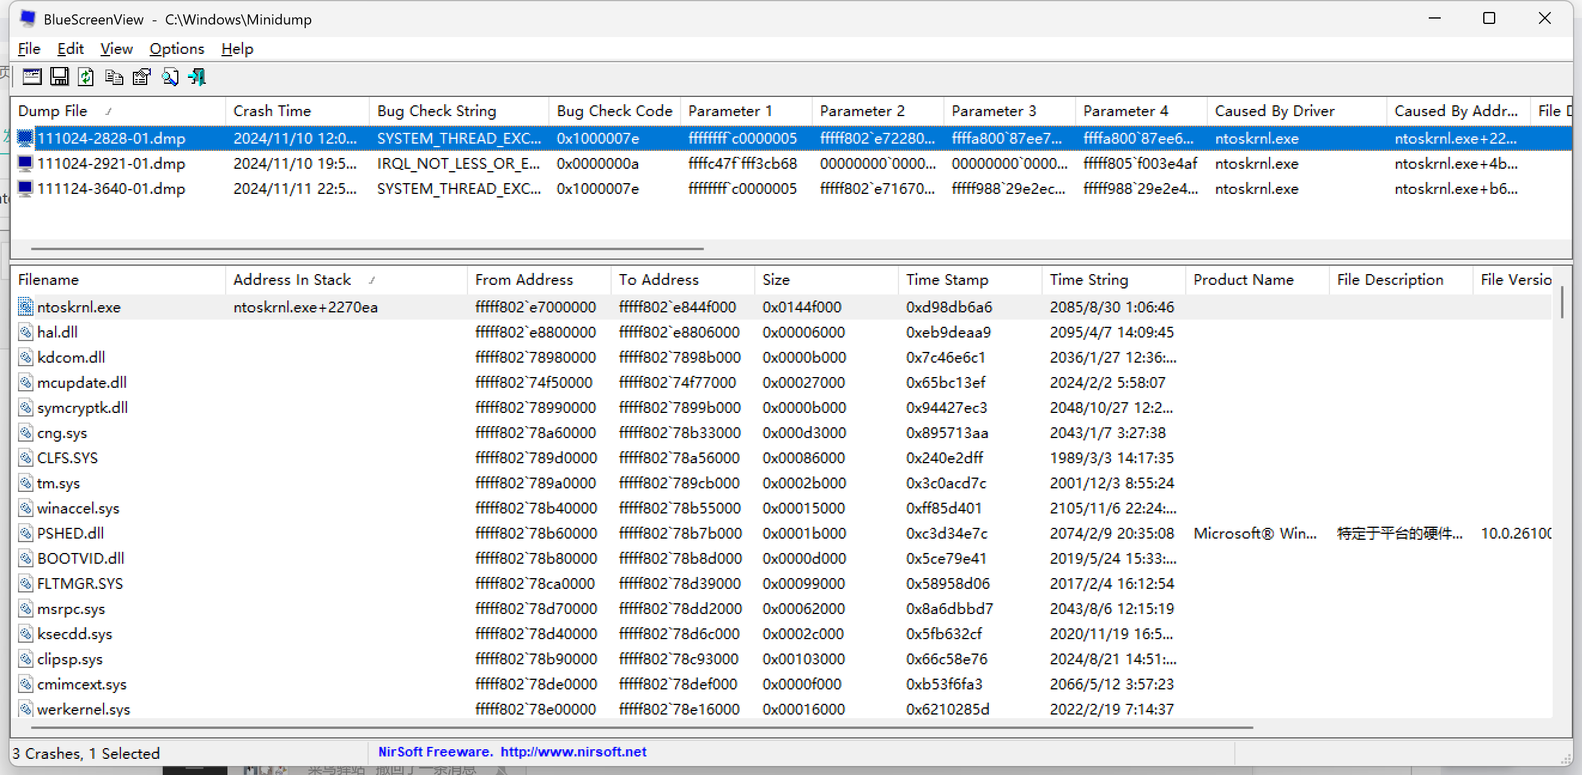Image resolution: width=1582 pixels, height=775 pixels.
Task: Sort by Dump File column header
Action: pos(118,111)
